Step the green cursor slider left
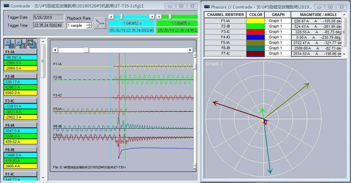The image size is (351, 183). pyautogui.click(x=159, y=17)
